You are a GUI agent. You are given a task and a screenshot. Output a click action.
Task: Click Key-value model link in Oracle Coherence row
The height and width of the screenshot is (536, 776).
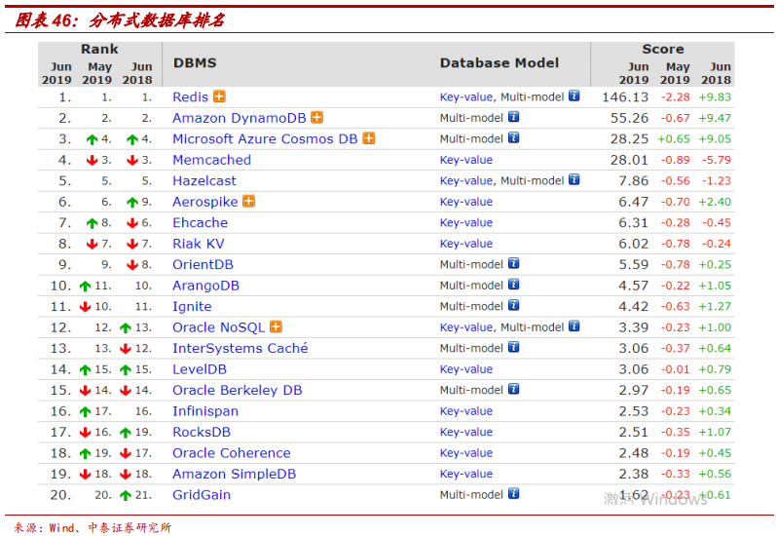(466, 453)
